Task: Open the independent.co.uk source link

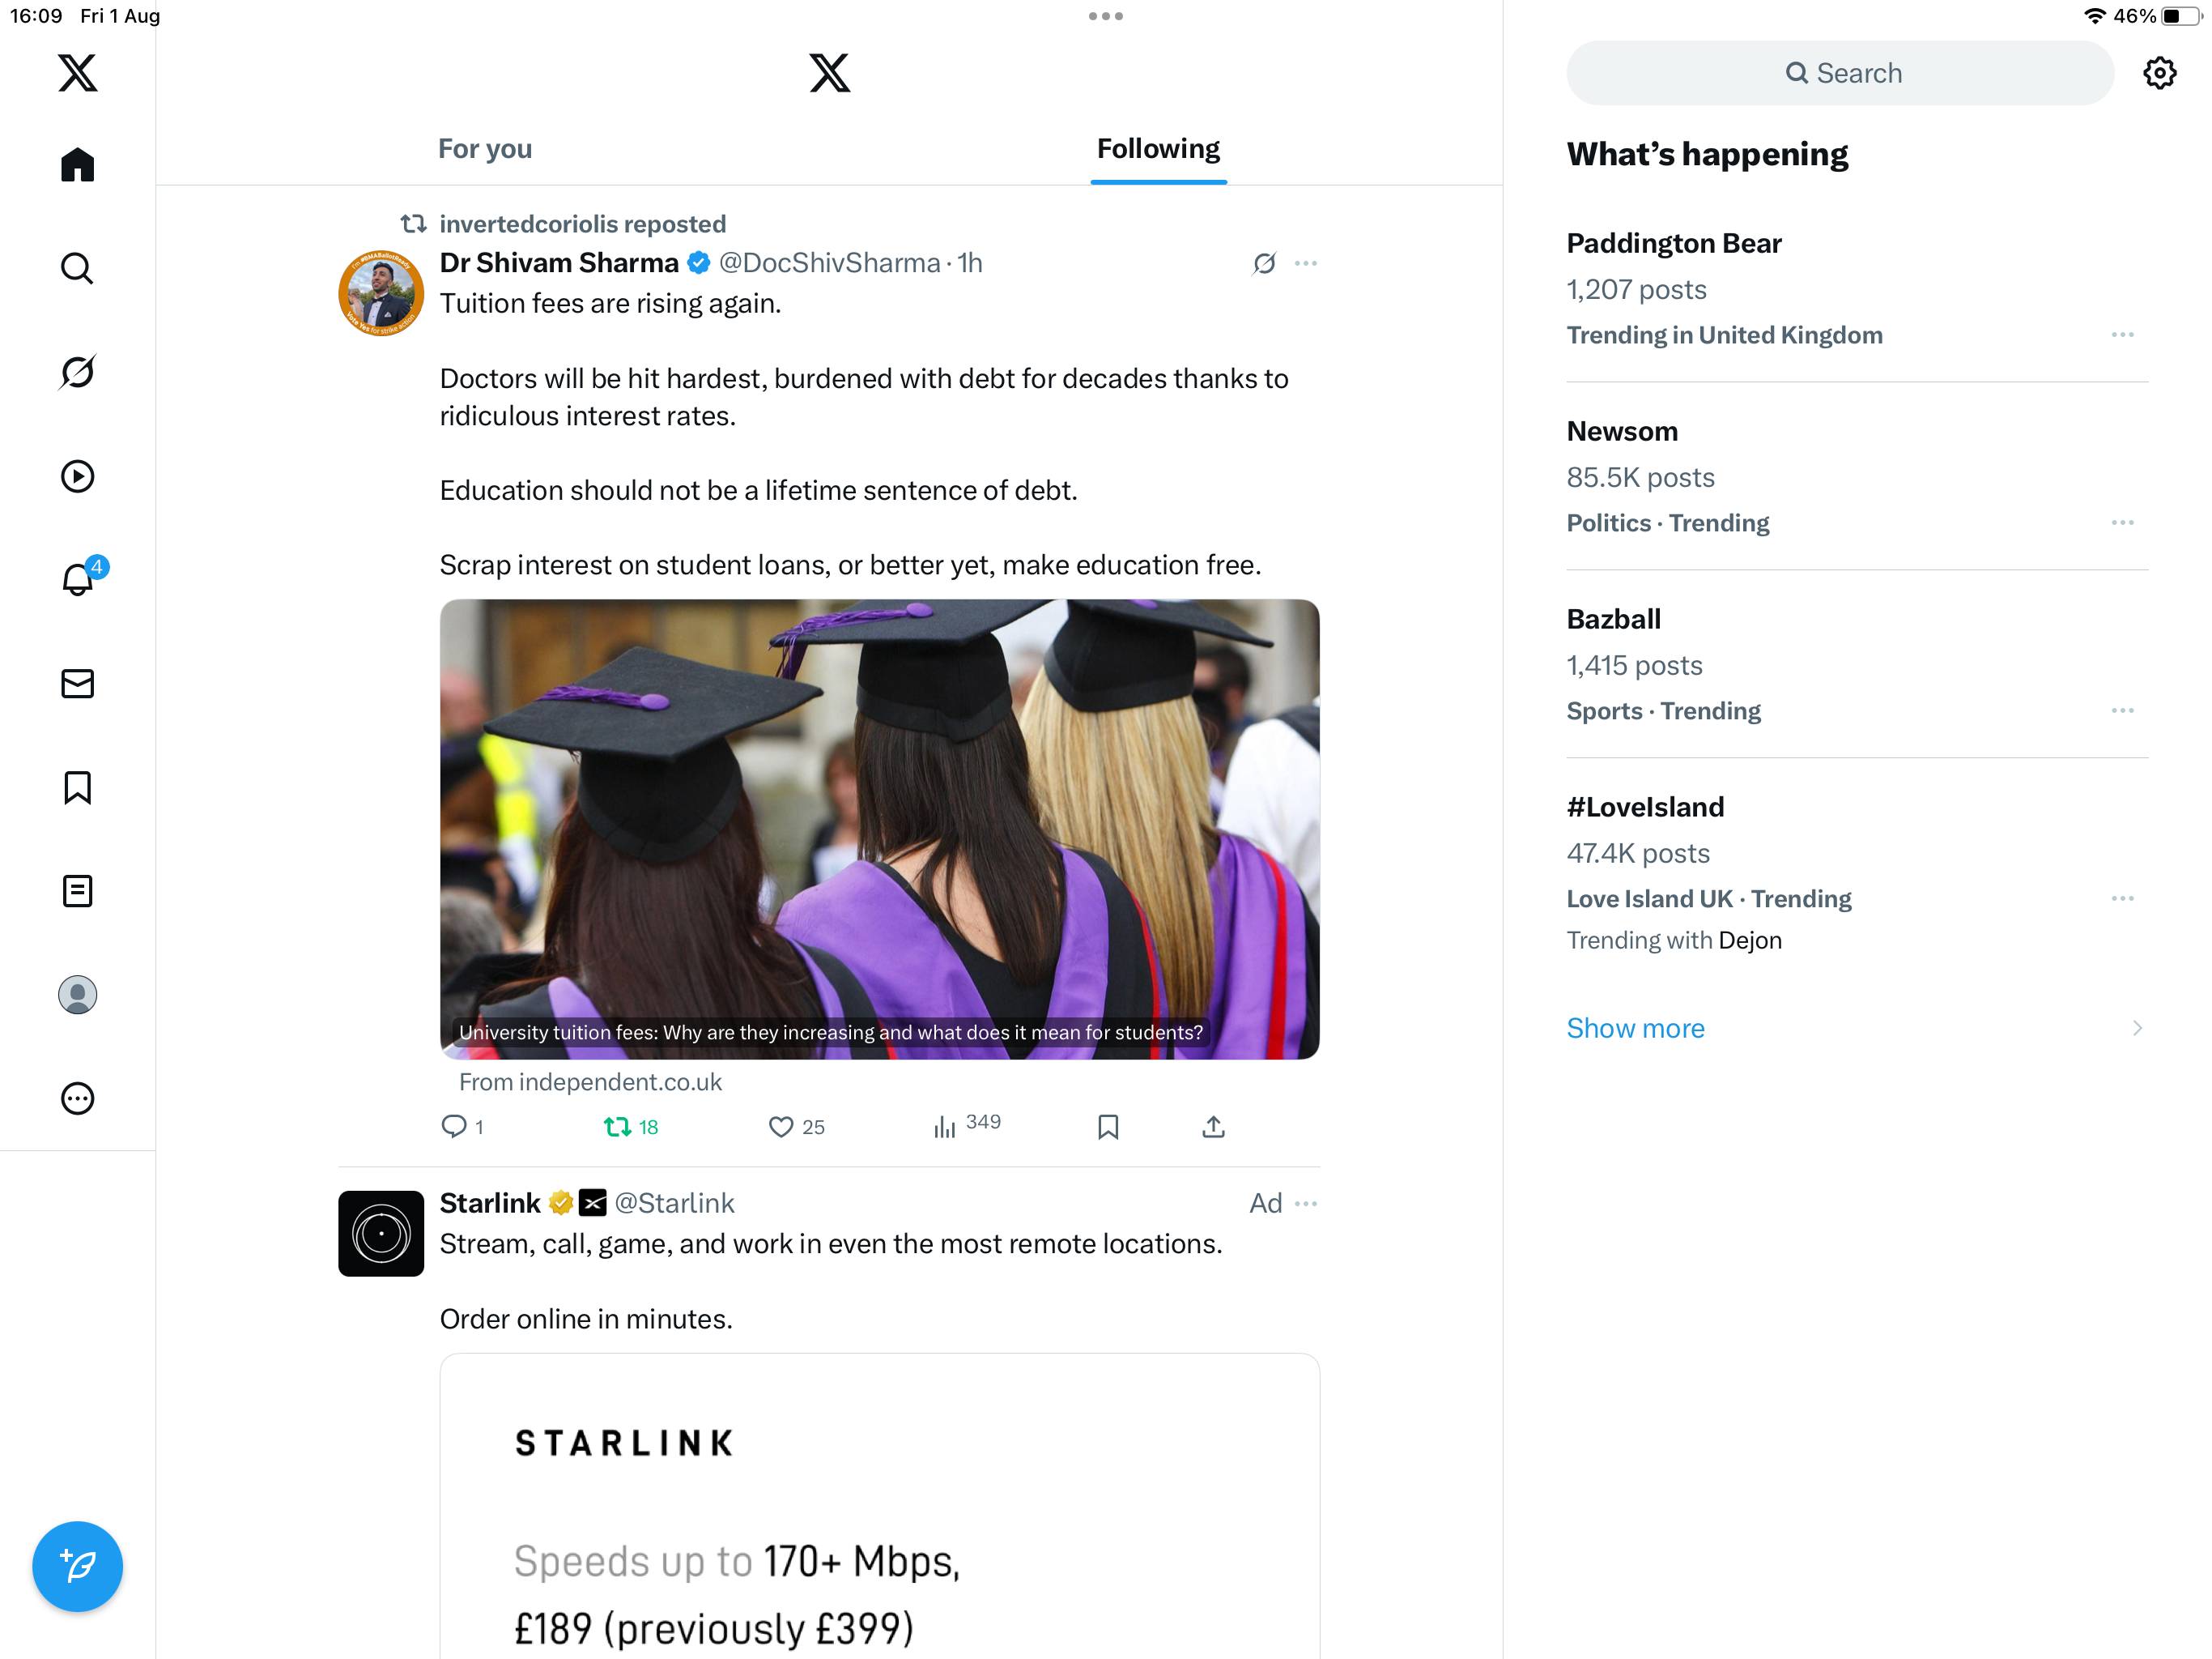Action: click(590, 1081)
